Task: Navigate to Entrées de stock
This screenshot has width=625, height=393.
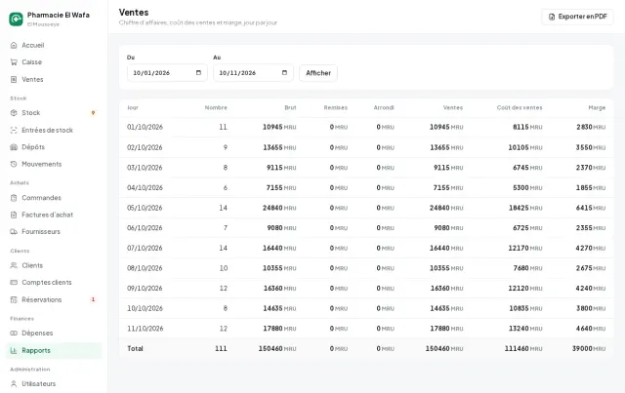Action: click(54, 130)
